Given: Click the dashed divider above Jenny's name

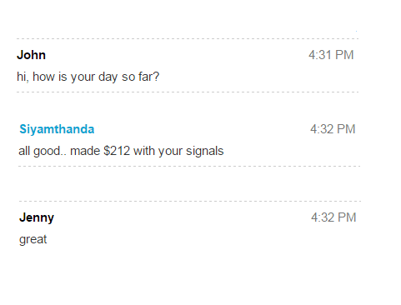Looking at the screenshot, I should [x=190, y=201].
